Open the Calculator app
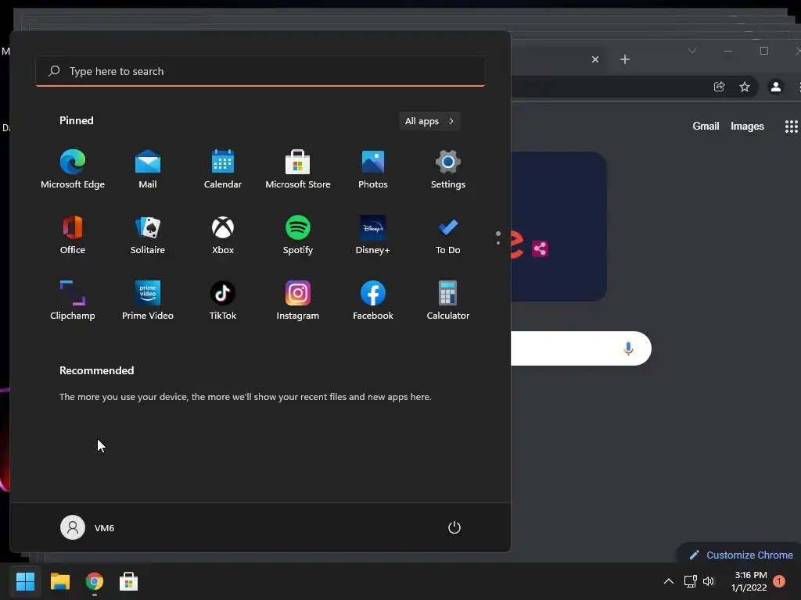Screen dimensions: 801x600 click(x=448, y=301)
